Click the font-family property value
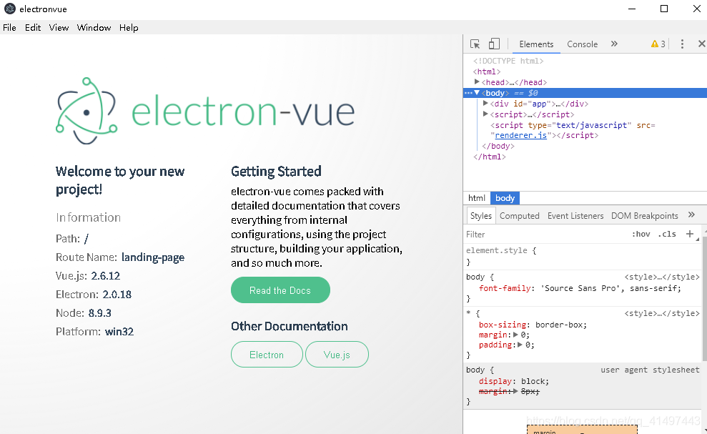This screenshot has height=434, width=707. (610, 288)
